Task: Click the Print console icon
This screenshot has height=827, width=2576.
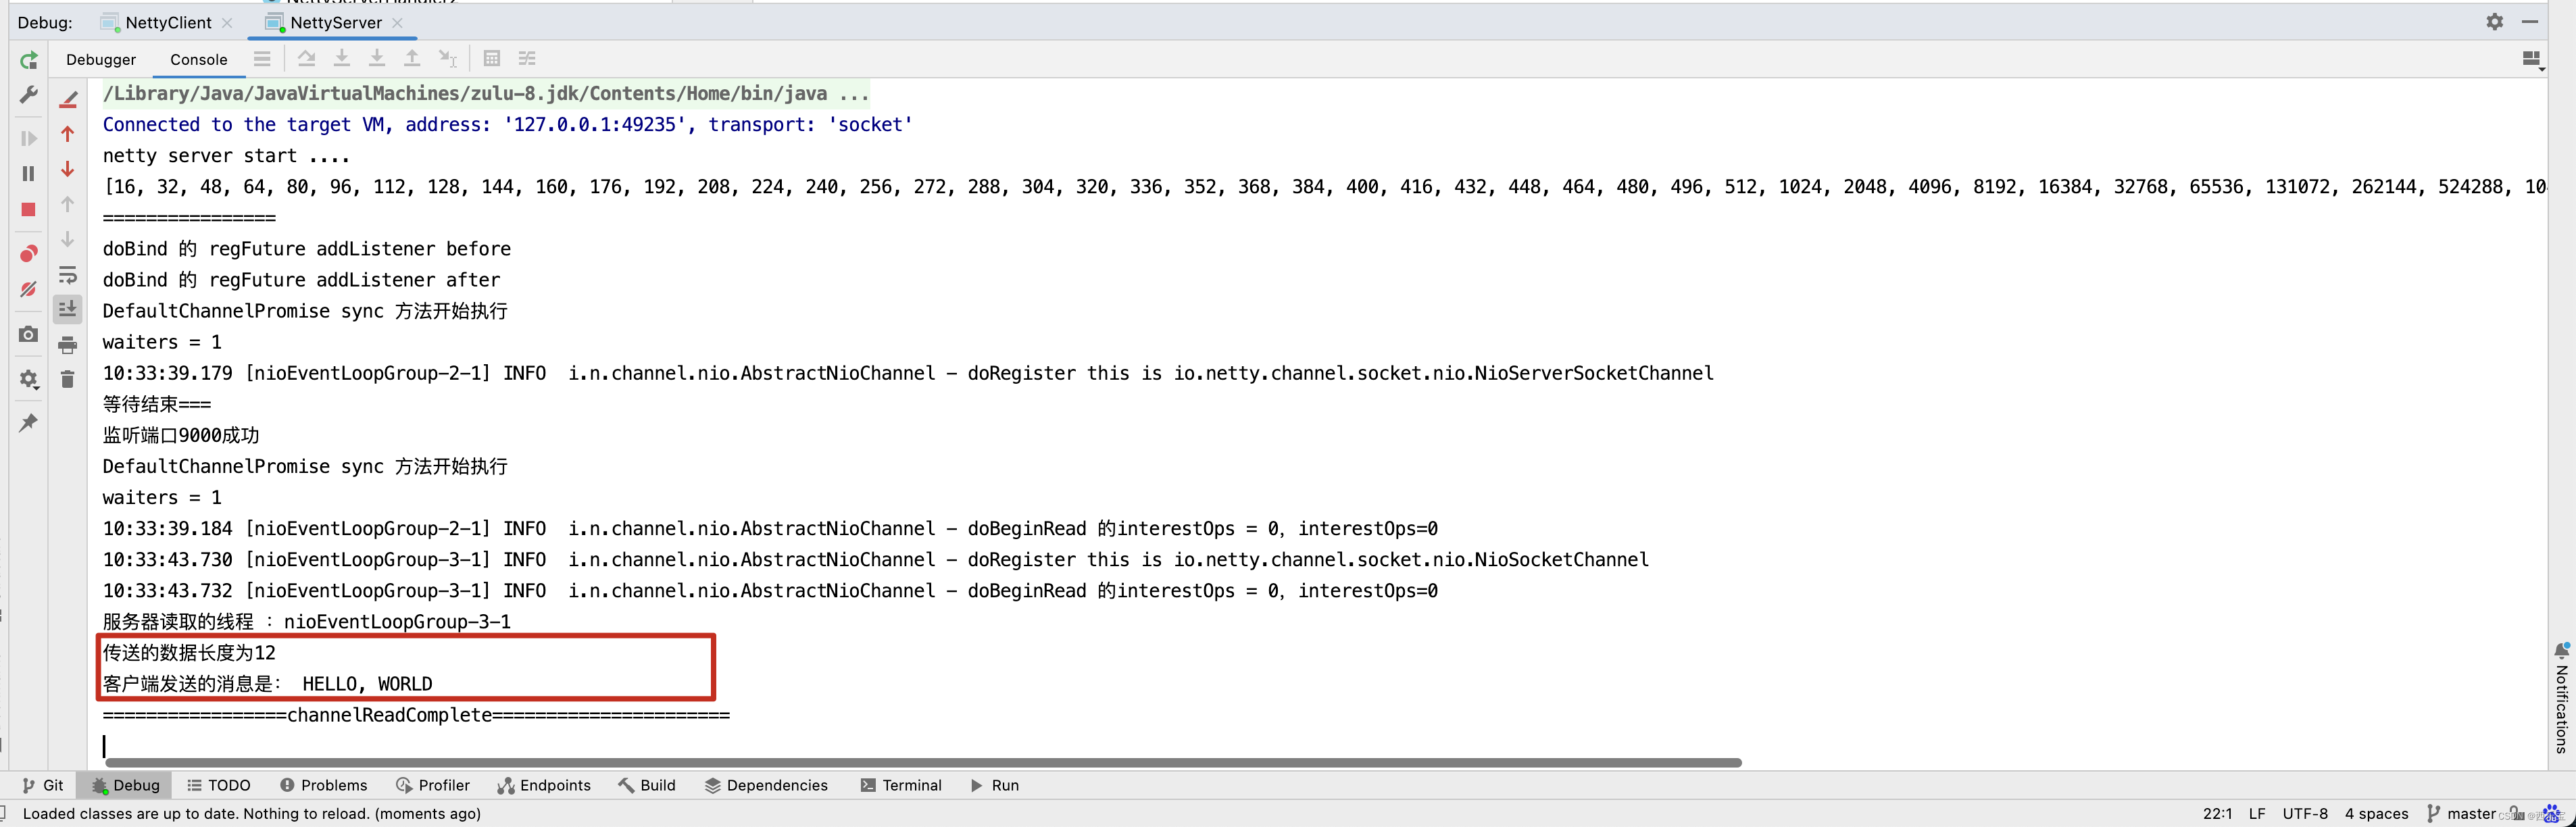Action: pyautogui.click(x=67, y=345)
